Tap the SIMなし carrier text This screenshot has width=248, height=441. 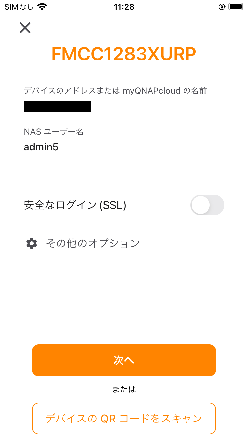[x=19, y=7]
